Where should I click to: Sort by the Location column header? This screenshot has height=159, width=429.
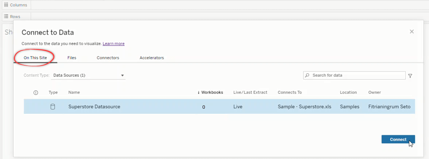[x=348, y=92]
